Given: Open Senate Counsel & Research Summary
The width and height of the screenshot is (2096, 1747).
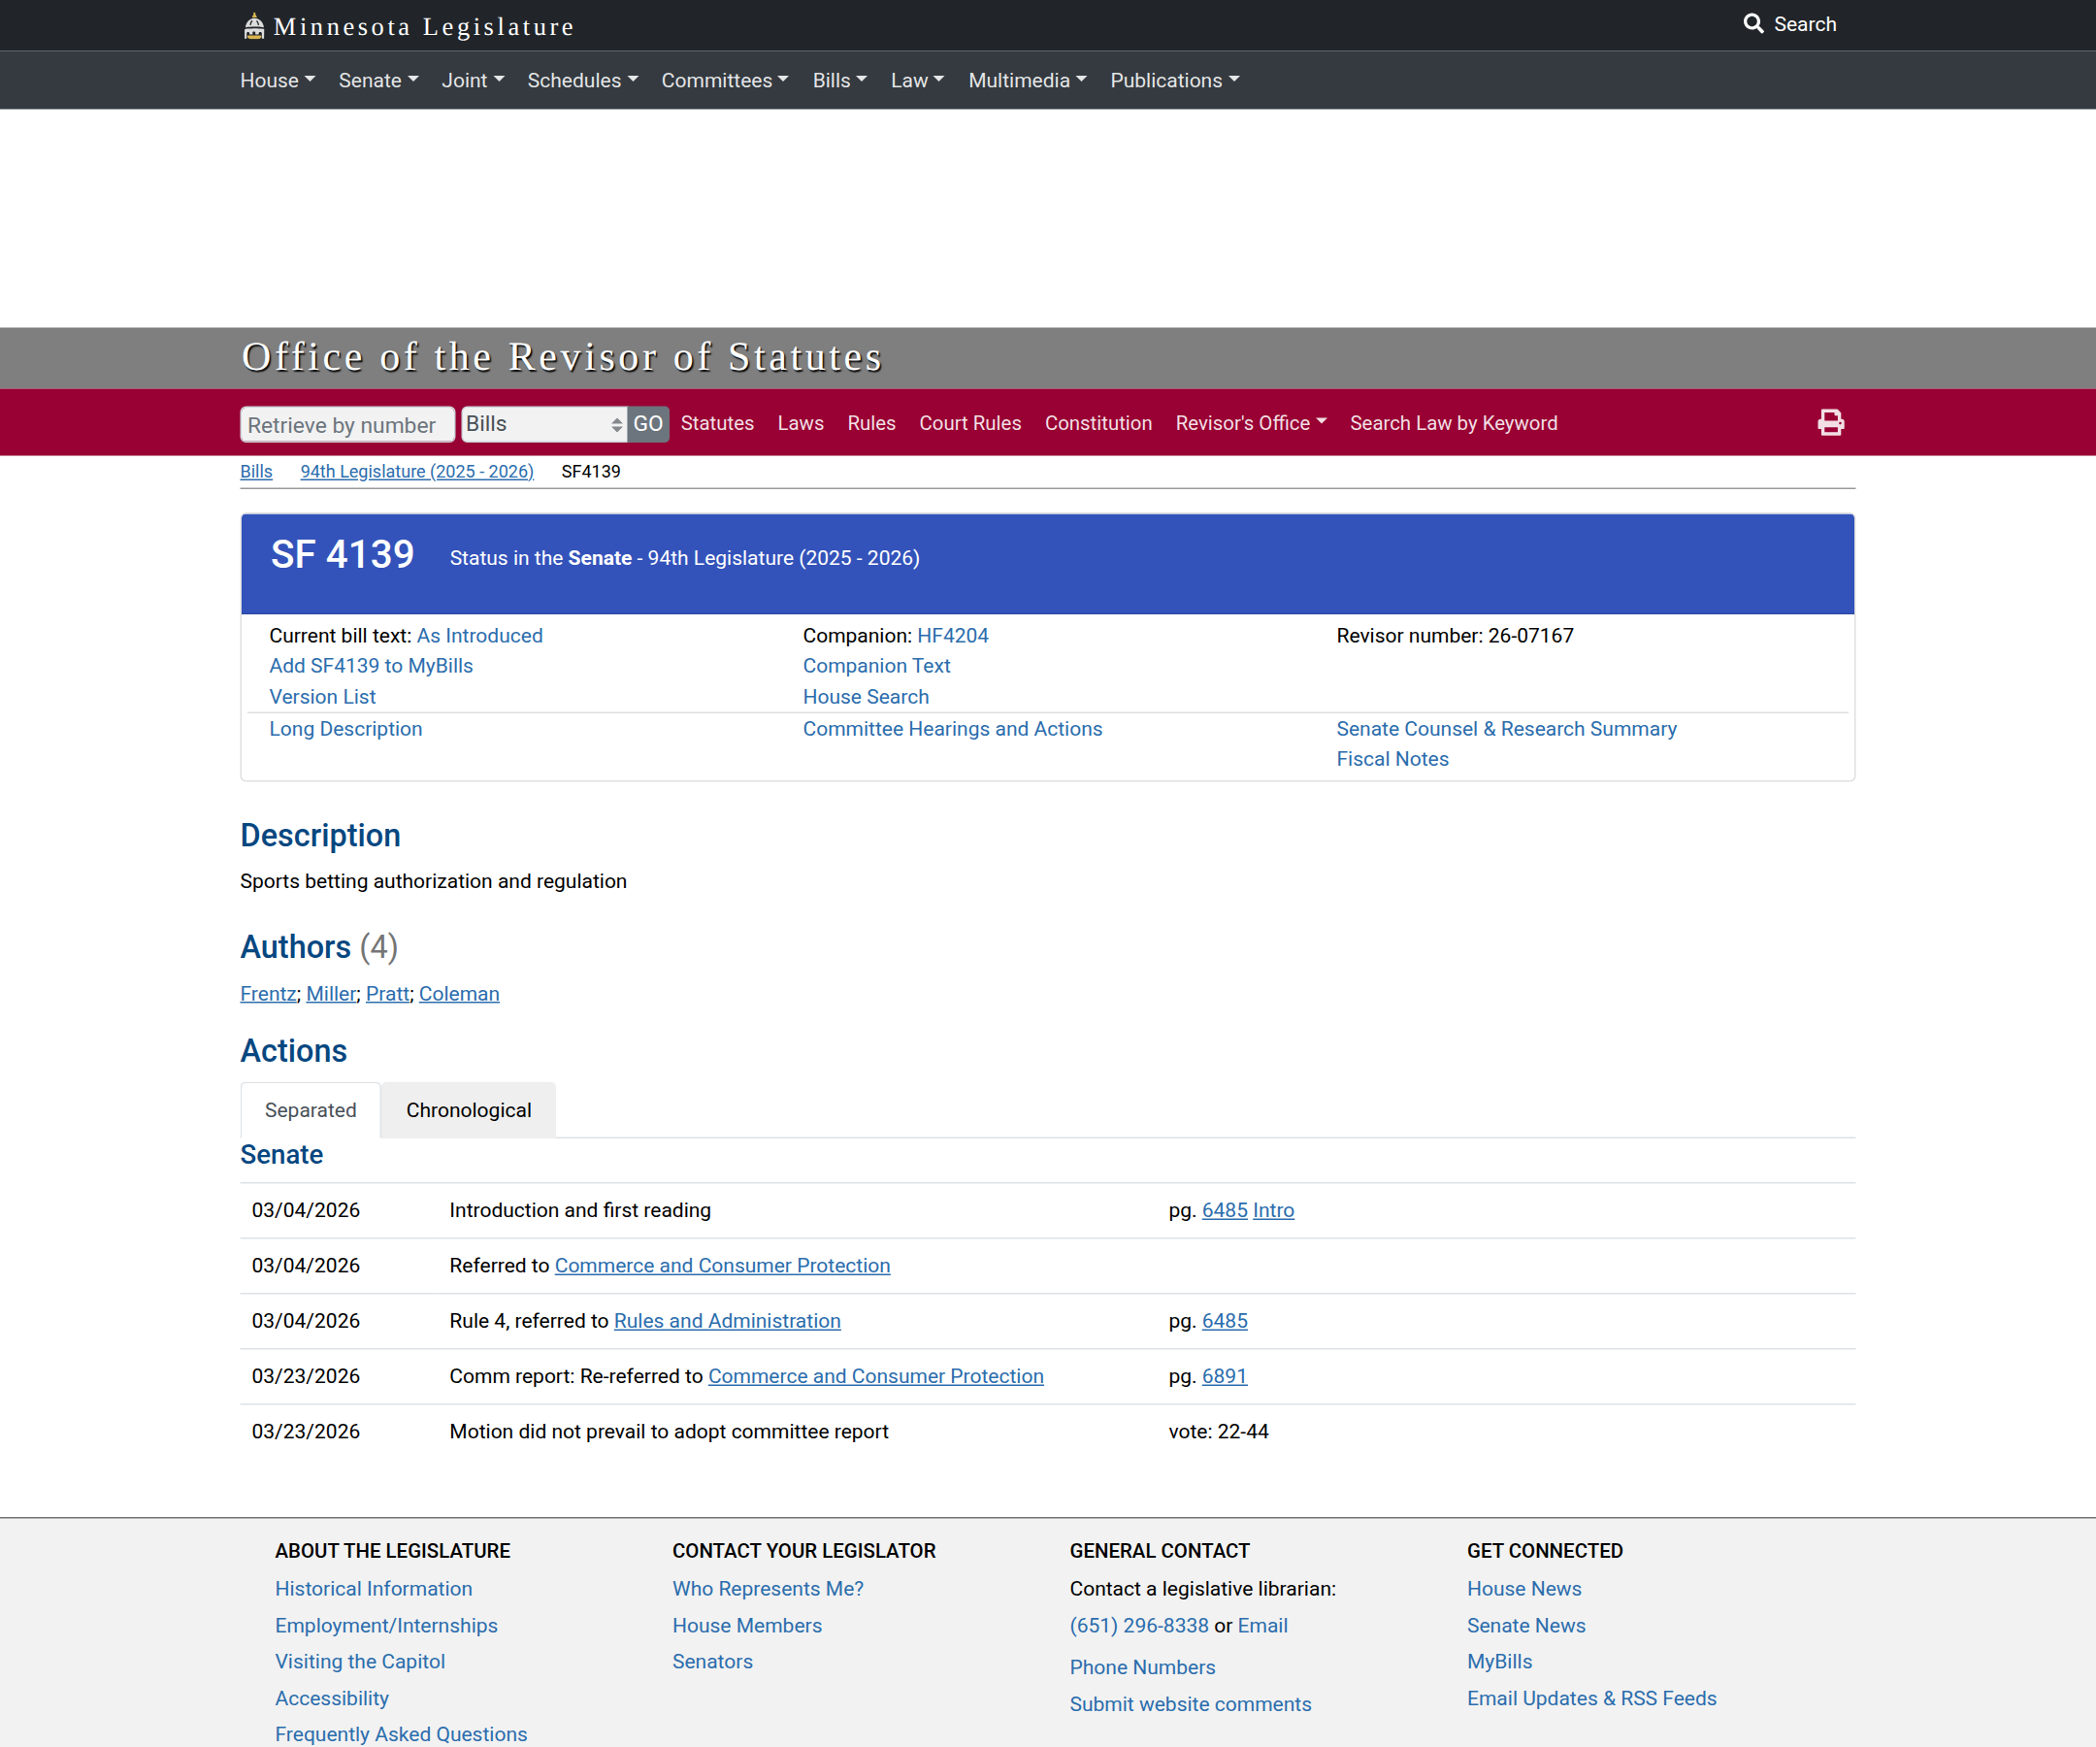Looking at the screenshot, I should [x=1506, y=728].
